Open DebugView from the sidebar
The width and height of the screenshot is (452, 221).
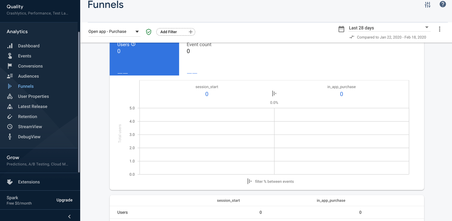(29, 137)
